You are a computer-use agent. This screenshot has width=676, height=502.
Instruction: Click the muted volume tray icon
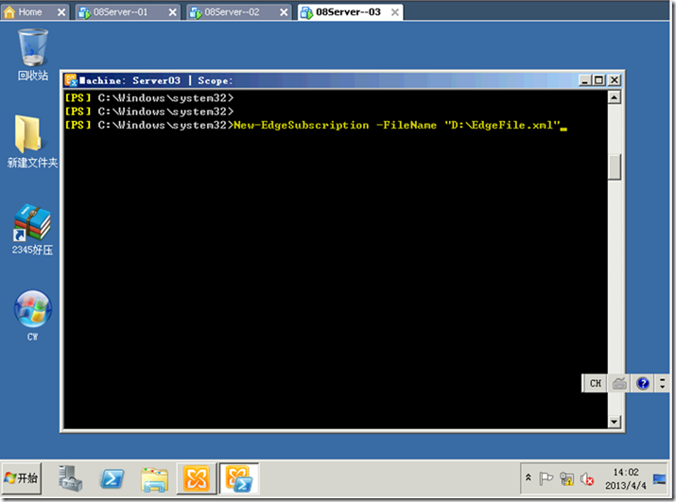(587, 478)
